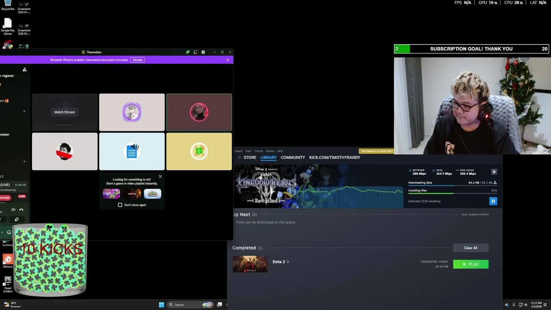Open the Friends menu in Steam
Image resolution: width=551 pixels, height=310 pixels.
[258, 151]
